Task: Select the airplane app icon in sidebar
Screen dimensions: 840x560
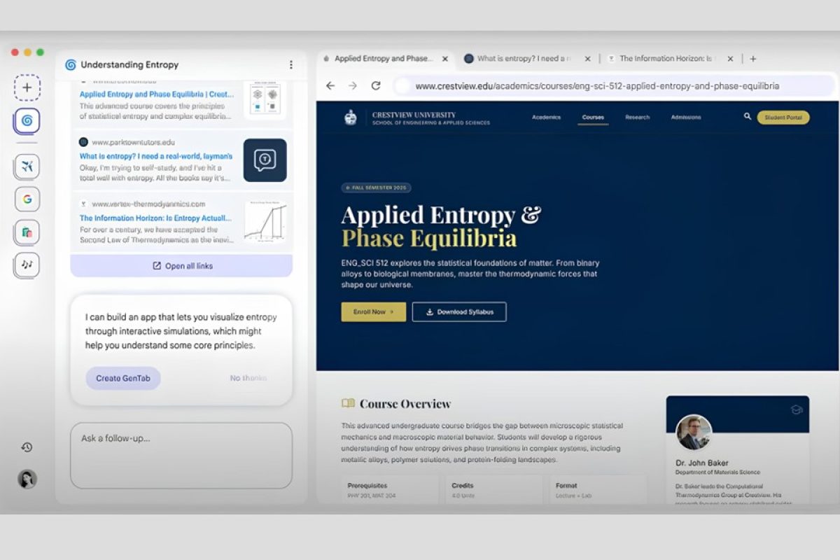Action: point(27,167)
